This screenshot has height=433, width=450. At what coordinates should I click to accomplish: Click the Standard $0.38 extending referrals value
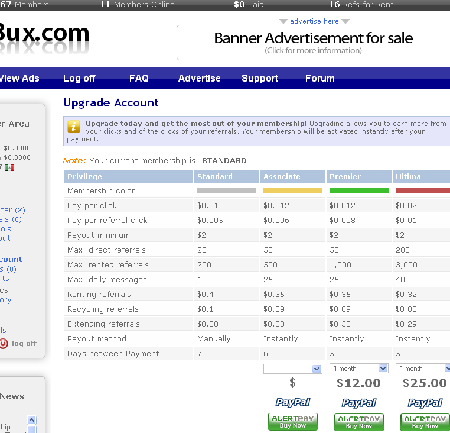tap(208, 324)
